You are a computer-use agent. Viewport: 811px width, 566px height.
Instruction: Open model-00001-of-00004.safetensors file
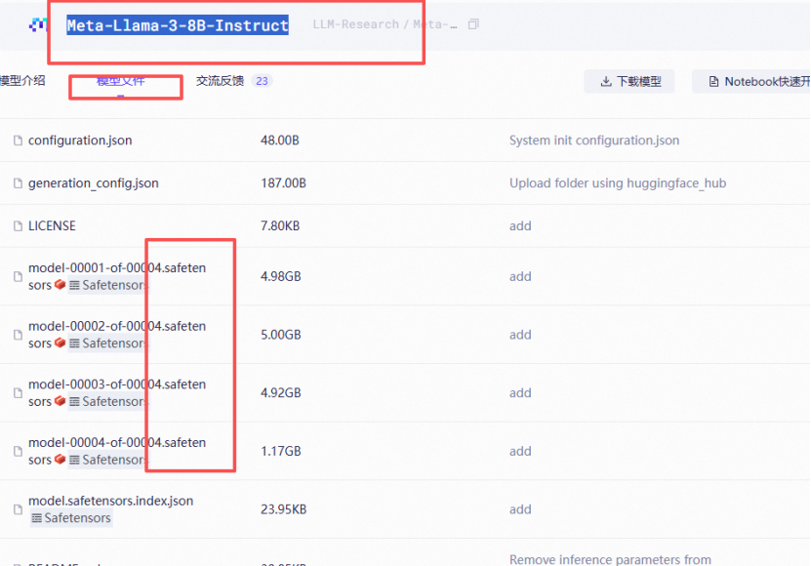[117, 276]
